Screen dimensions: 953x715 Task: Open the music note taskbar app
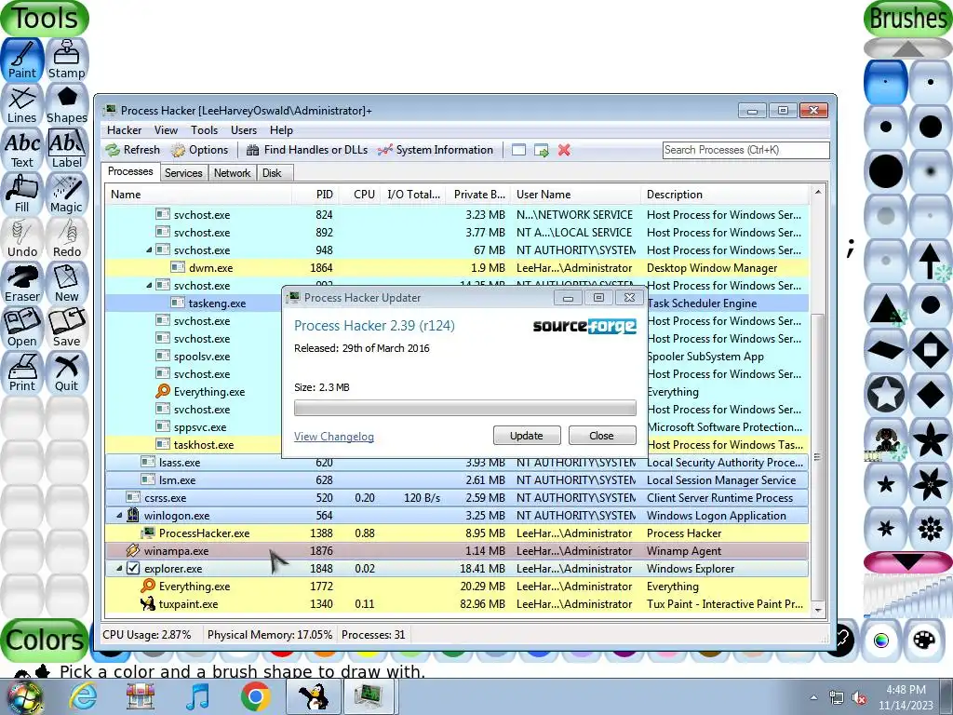pos(198,696)
